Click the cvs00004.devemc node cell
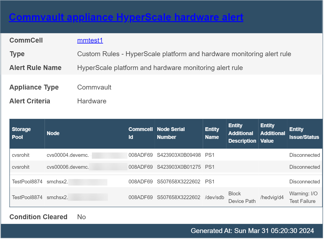324x239 pixels. (x=68, y=155)
